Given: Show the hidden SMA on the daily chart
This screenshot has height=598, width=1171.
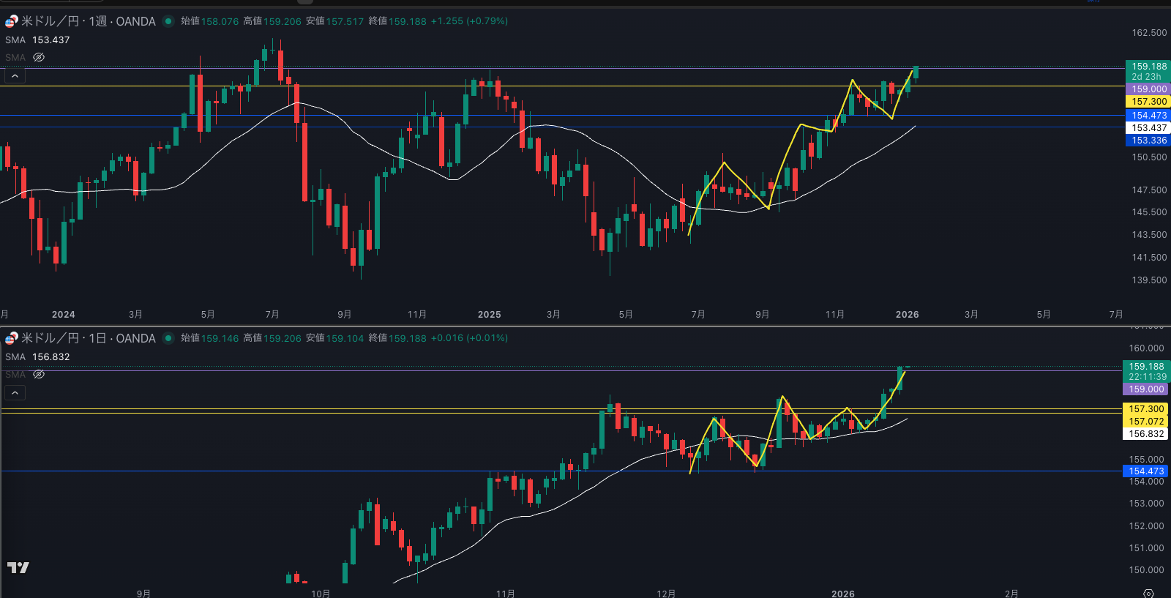Looking at the screenshot, I should [39, 374].
